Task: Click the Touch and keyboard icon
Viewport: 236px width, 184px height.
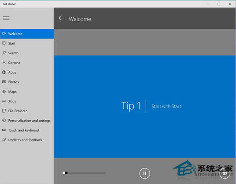Action: [x=4, y=130]
